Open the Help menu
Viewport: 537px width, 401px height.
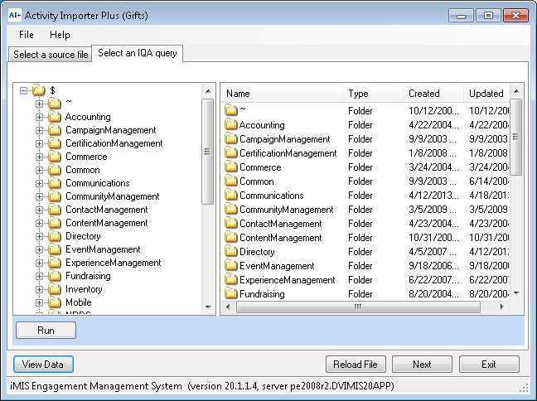point(60,35)
